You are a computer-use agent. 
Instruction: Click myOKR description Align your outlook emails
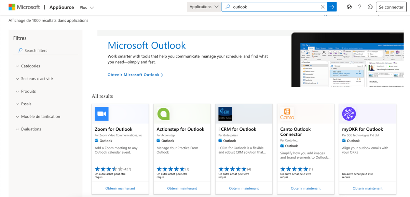pos(365,150)
